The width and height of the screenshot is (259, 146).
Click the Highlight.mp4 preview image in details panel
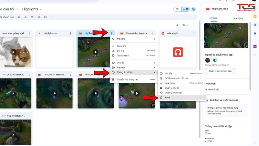[x=226, y=36]
